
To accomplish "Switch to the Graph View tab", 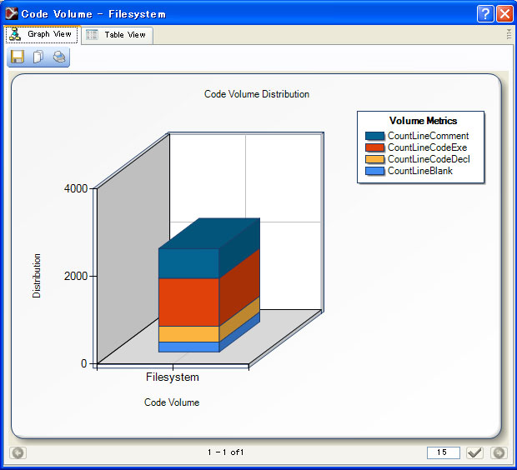I will coord(42,34).
